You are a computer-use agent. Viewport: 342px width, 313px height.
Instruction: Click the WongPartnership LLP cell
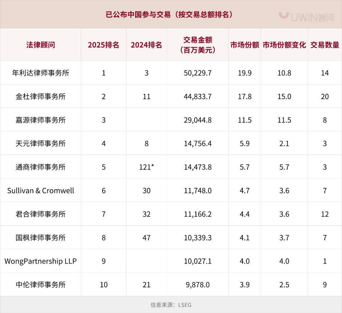tap(41, 261)
